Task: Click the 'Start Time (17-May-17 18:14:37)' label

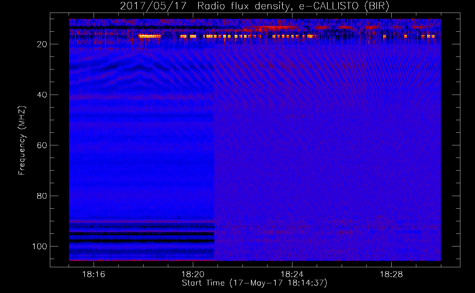Action: [x=255, y=283]
